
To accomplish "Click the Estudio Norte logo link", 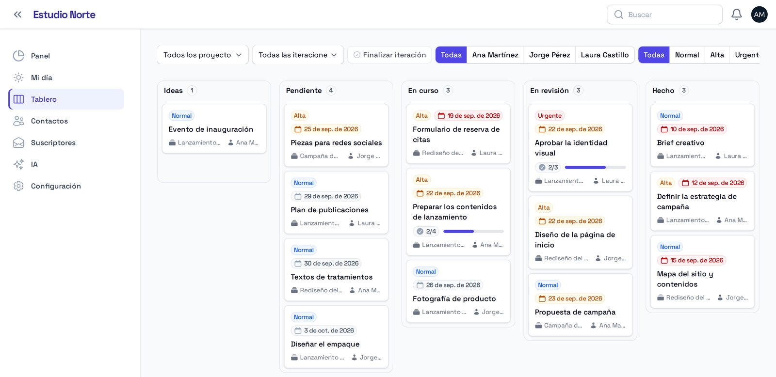I will point(64,15).
